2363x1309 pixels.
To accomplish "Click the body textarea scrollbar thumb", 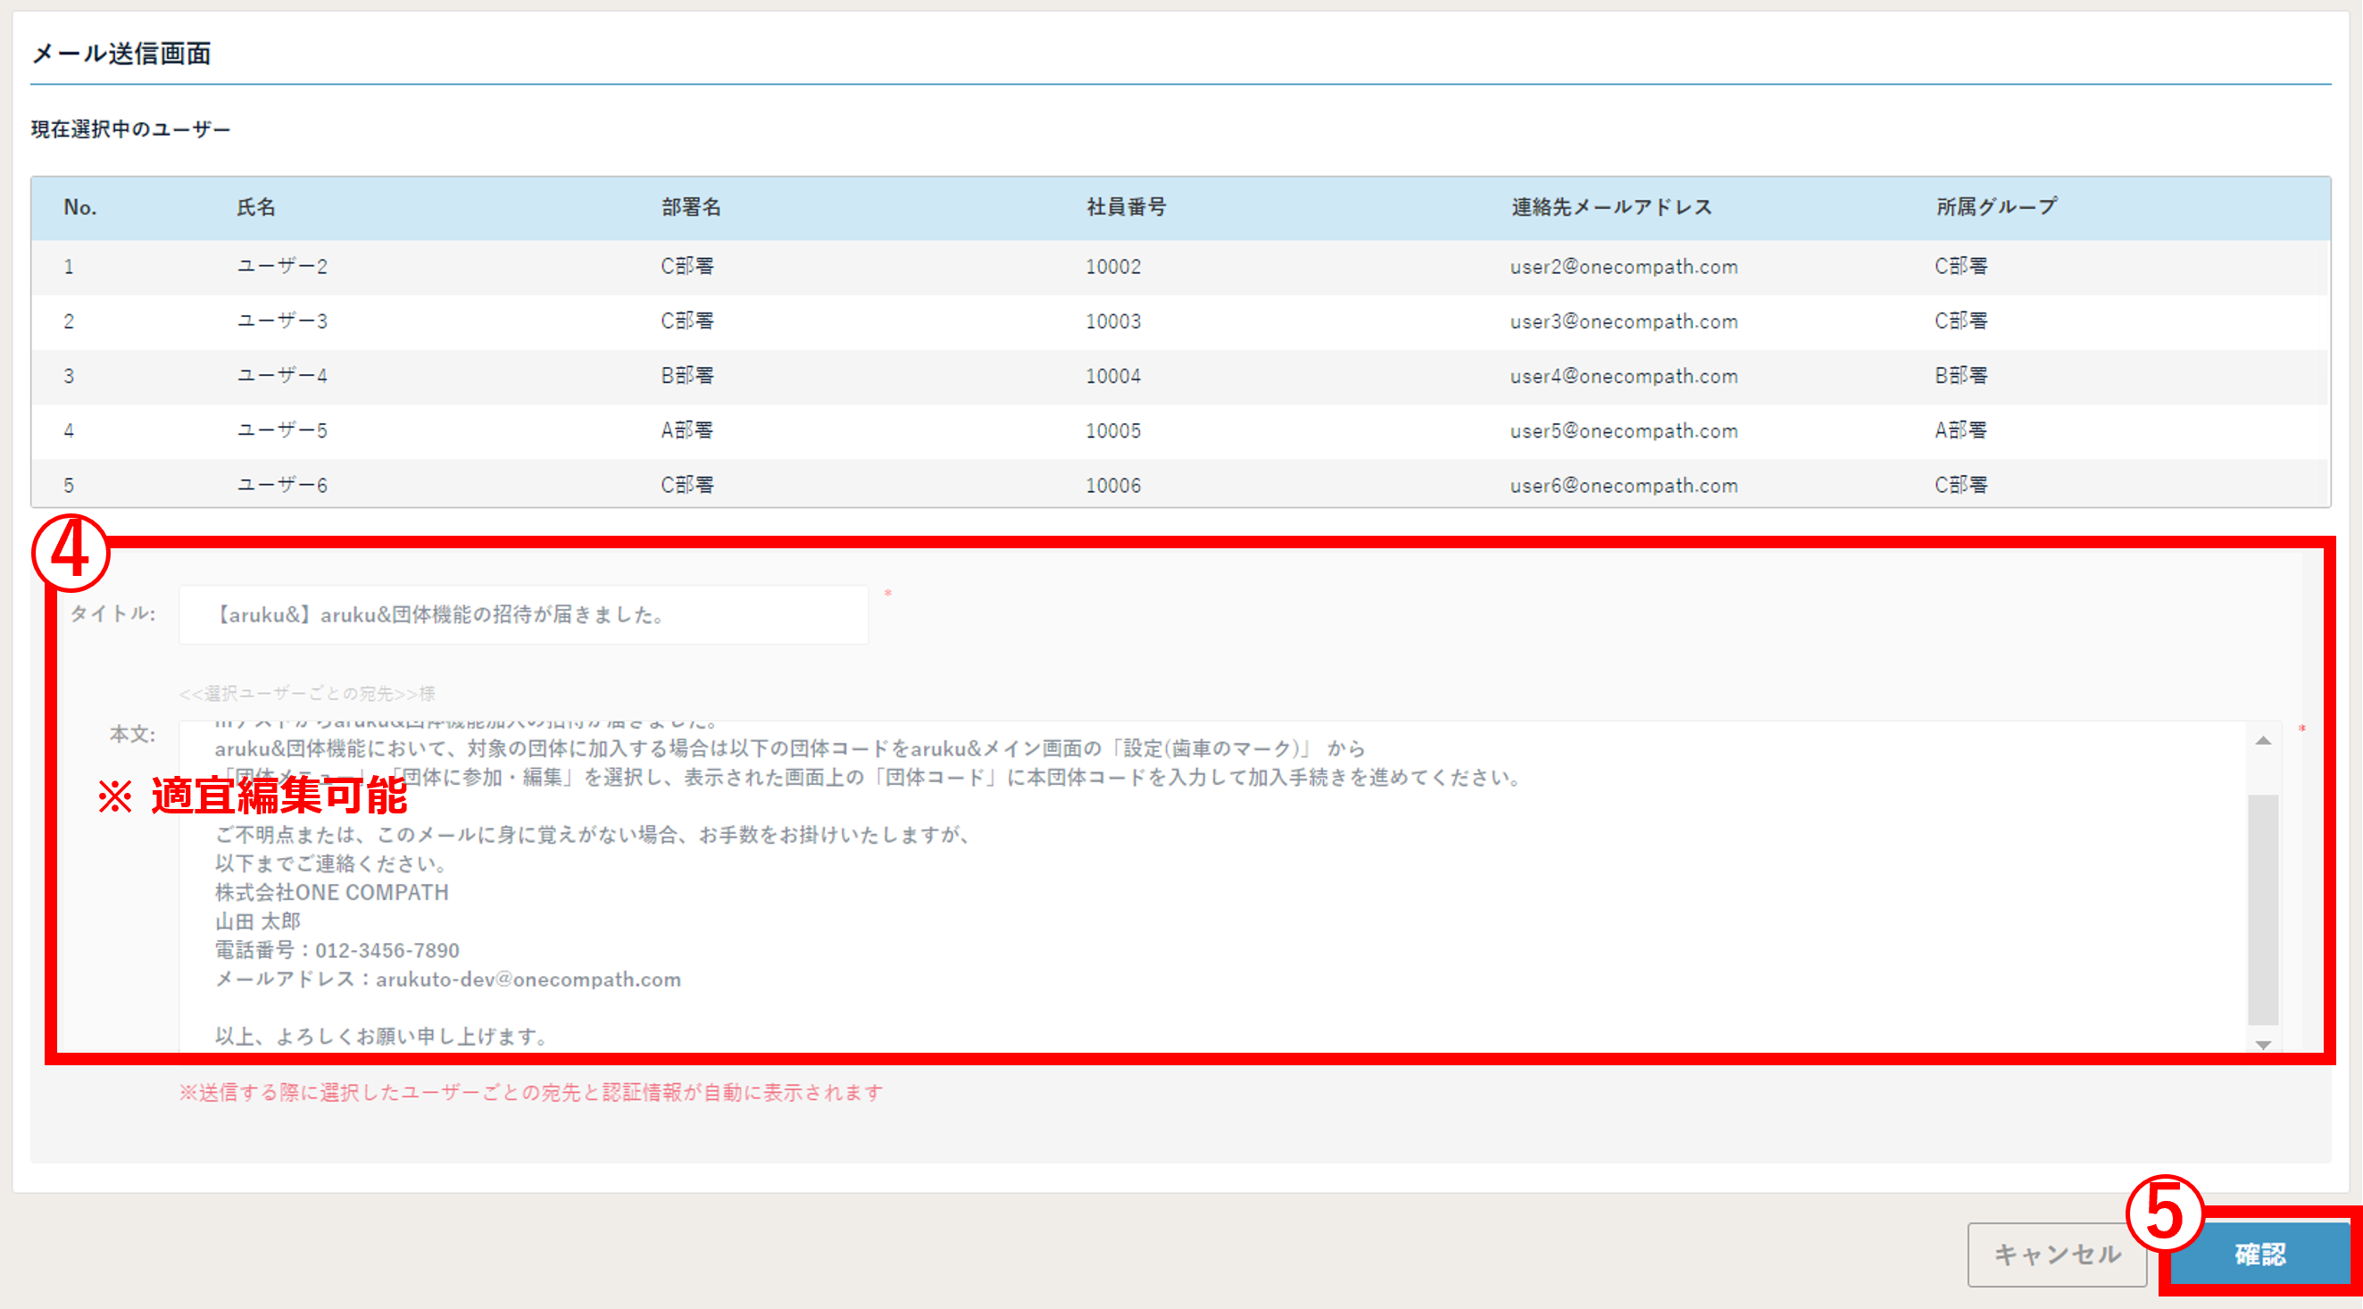I will 2263,908.
